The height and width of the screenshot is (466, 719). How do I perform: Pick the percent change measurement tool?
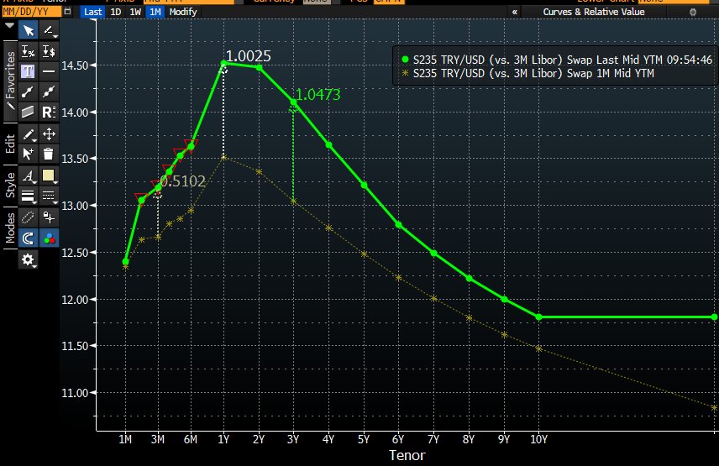[x=28, y=51]
